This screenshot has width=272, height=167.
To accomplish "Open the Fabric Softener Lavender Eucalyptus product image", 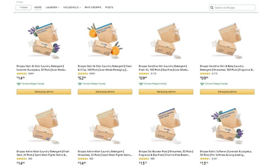I will click(x=227, y=124).
